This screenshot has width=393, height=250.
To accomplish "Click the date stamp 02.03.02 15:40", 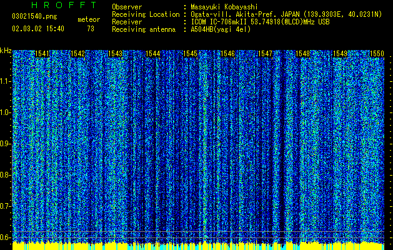I will 38,29.
